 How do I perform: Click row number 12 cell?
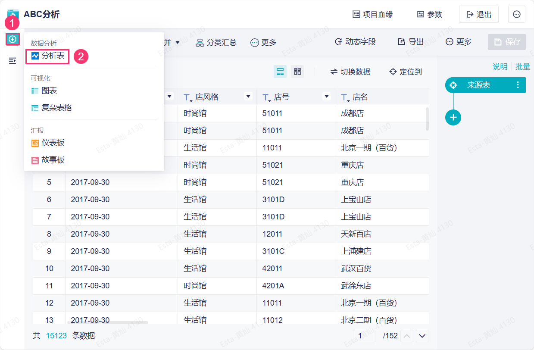(49, 303)
